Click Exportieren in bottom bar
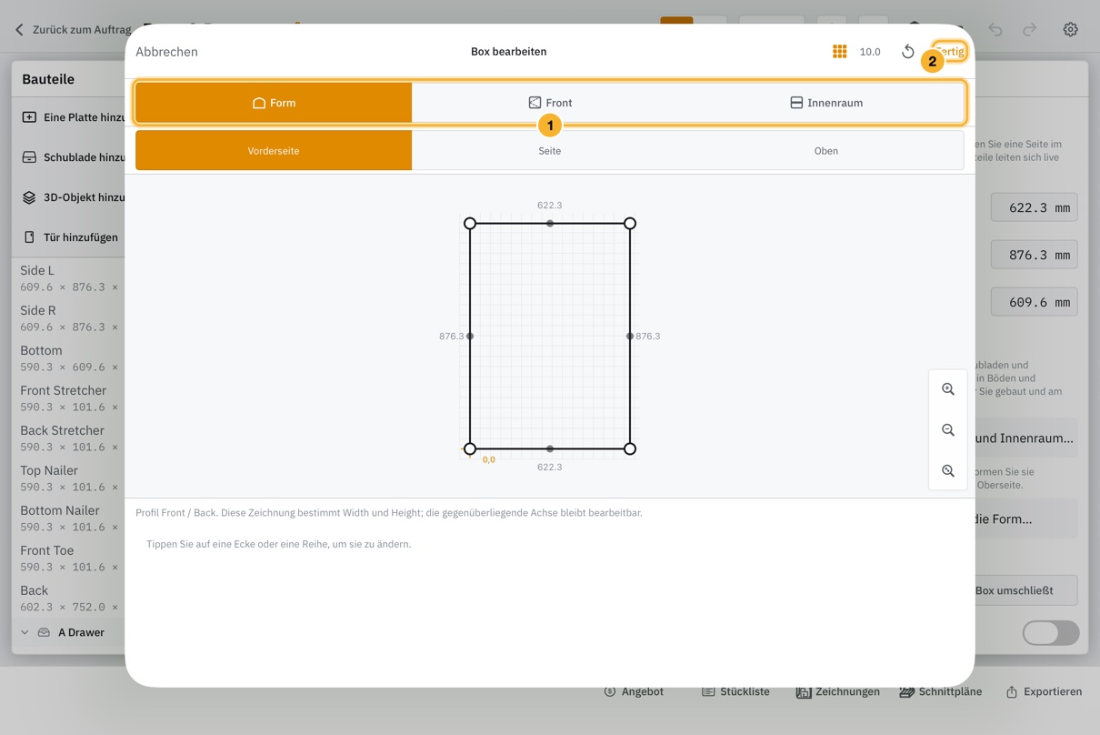 [1044, 691]
